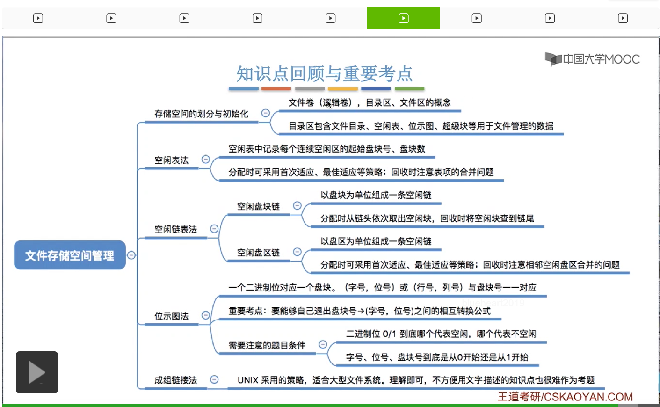This screenshot has width=660, height=407.
Task: Click the text starting 空闲表中记录每个连续空闲区
Action: pyautogui.click(x=327, y=149)
